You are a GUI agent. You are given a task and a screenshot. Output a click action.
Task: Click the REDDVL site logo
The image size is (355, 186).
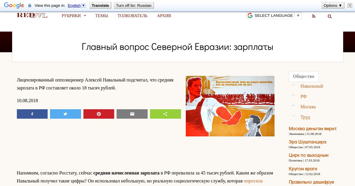click(x=32, y=15)
